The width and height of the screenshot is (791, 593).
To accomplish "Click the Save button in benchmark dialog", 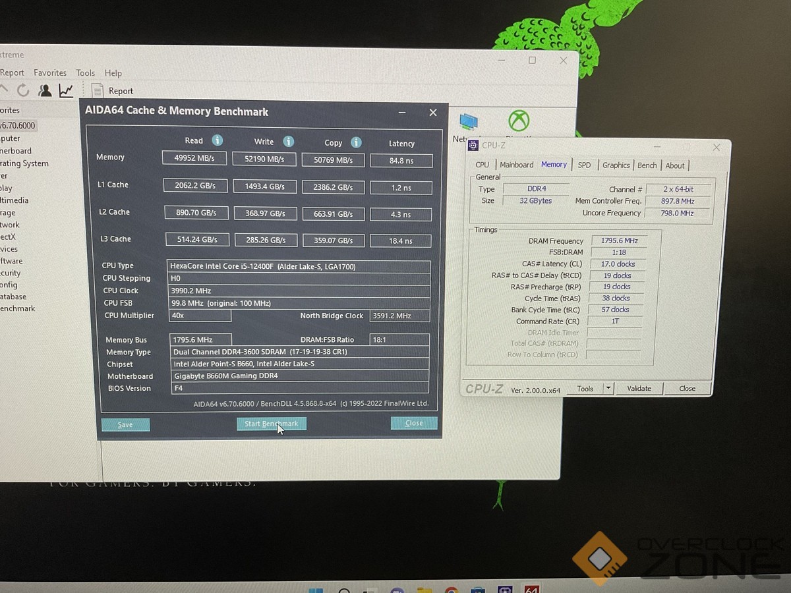I will tap(125, 425).
